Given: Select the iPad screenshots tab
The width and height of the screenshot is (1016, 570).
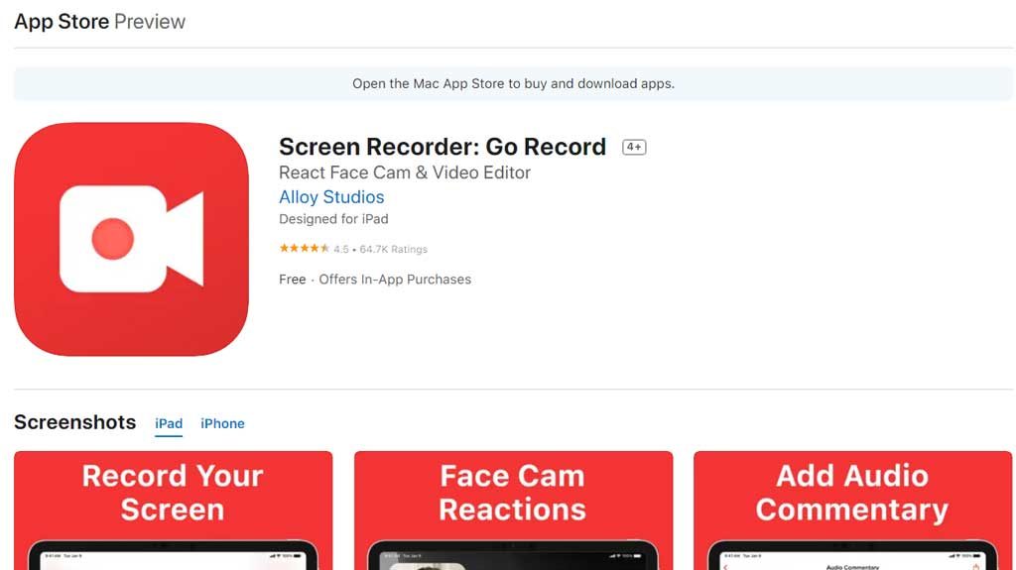Looking at the screenshot, I should [169, 423].
